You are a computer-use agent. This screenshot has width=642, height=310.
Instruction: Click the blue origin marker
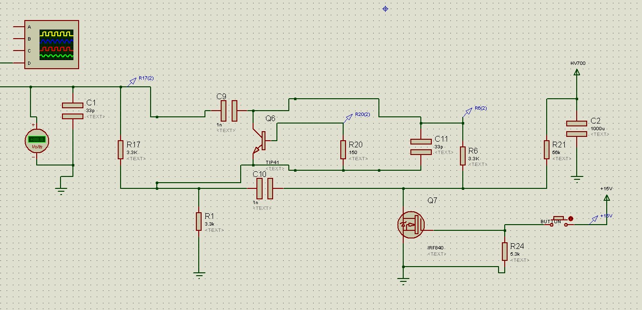(x=386, y=9)
